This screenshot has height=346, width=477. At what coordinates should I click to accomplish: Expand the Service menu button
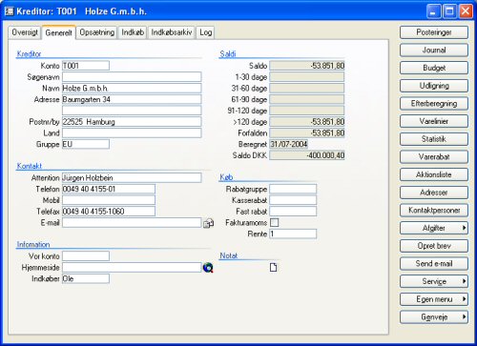(434, 281)
